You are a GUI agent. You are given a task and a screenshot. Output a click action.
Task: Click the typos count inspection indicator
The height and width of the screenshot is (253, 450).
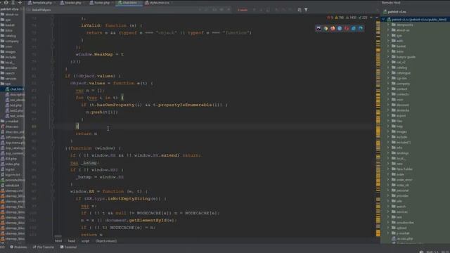(363, 18)
